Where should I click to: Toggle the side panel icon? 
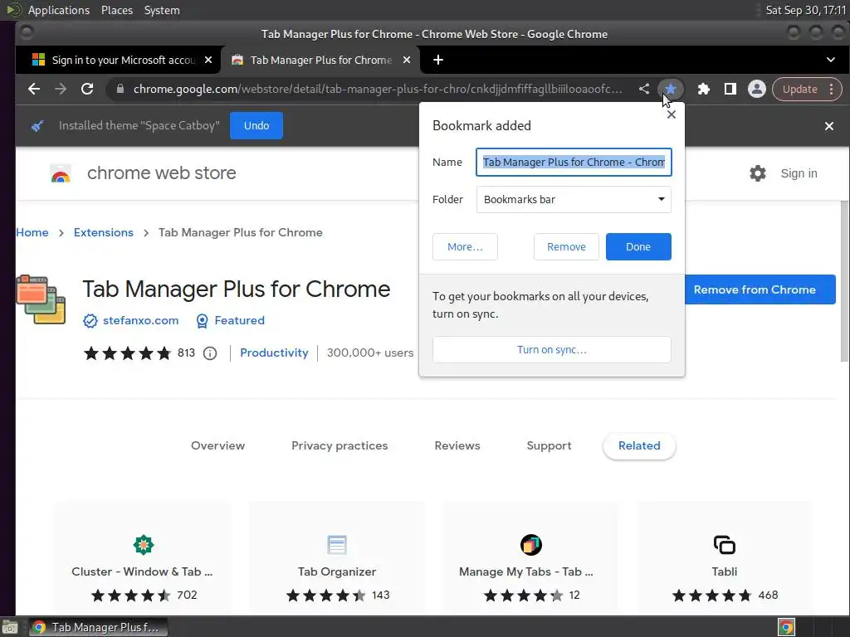click(730, 89)
